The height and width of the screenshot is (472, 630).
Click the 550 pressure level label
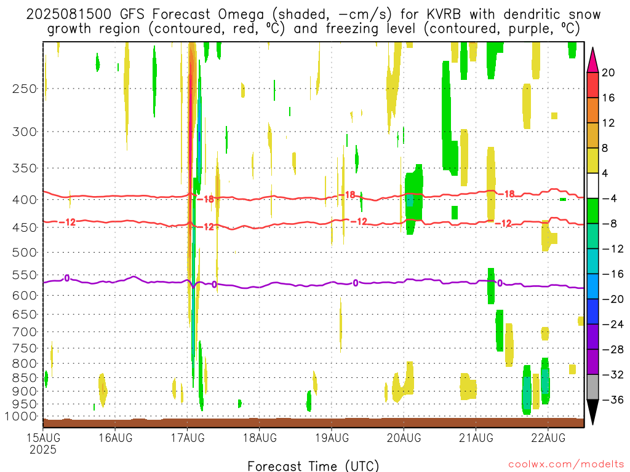pyautogui.click(x=25, y=275)
